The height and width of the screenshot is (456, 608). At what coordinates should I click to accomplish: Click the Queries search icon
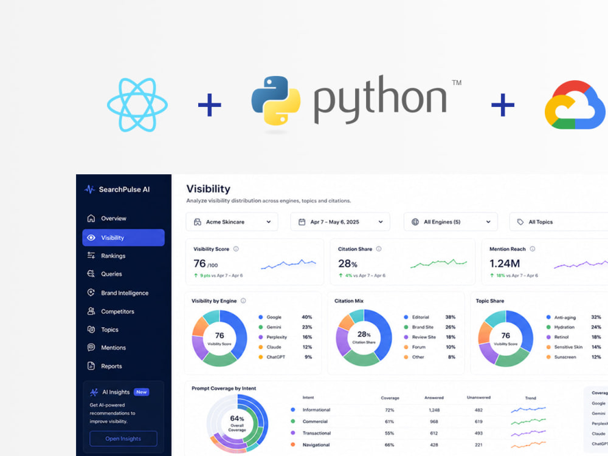coord(91,274)
